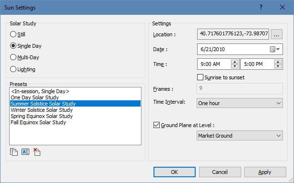Decrease the 9:00 AM start time

click(x=235, y=66)
